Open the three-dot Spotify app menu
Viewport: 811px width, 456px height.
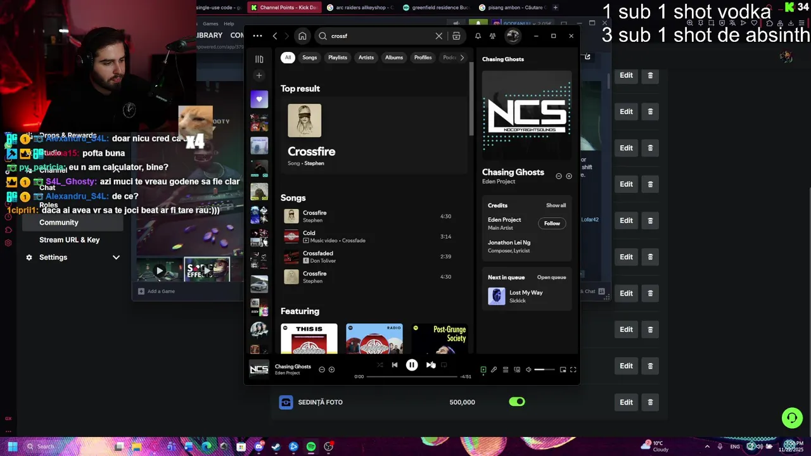257,36
